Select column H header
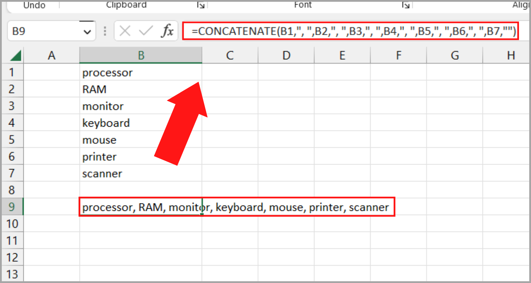The width and height of the screenshot is (531, 283). click(510, 55)
